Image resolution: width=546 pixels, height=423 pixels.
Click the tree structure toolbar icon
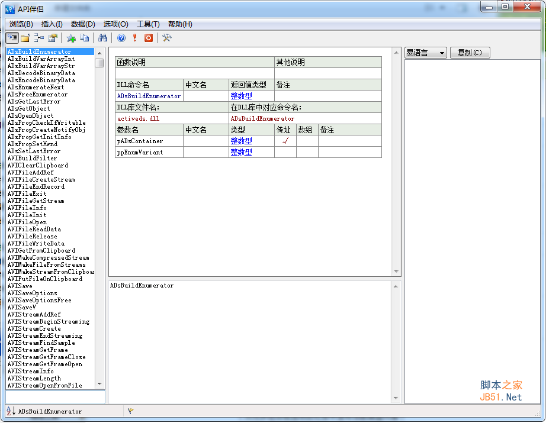point(39,38)
